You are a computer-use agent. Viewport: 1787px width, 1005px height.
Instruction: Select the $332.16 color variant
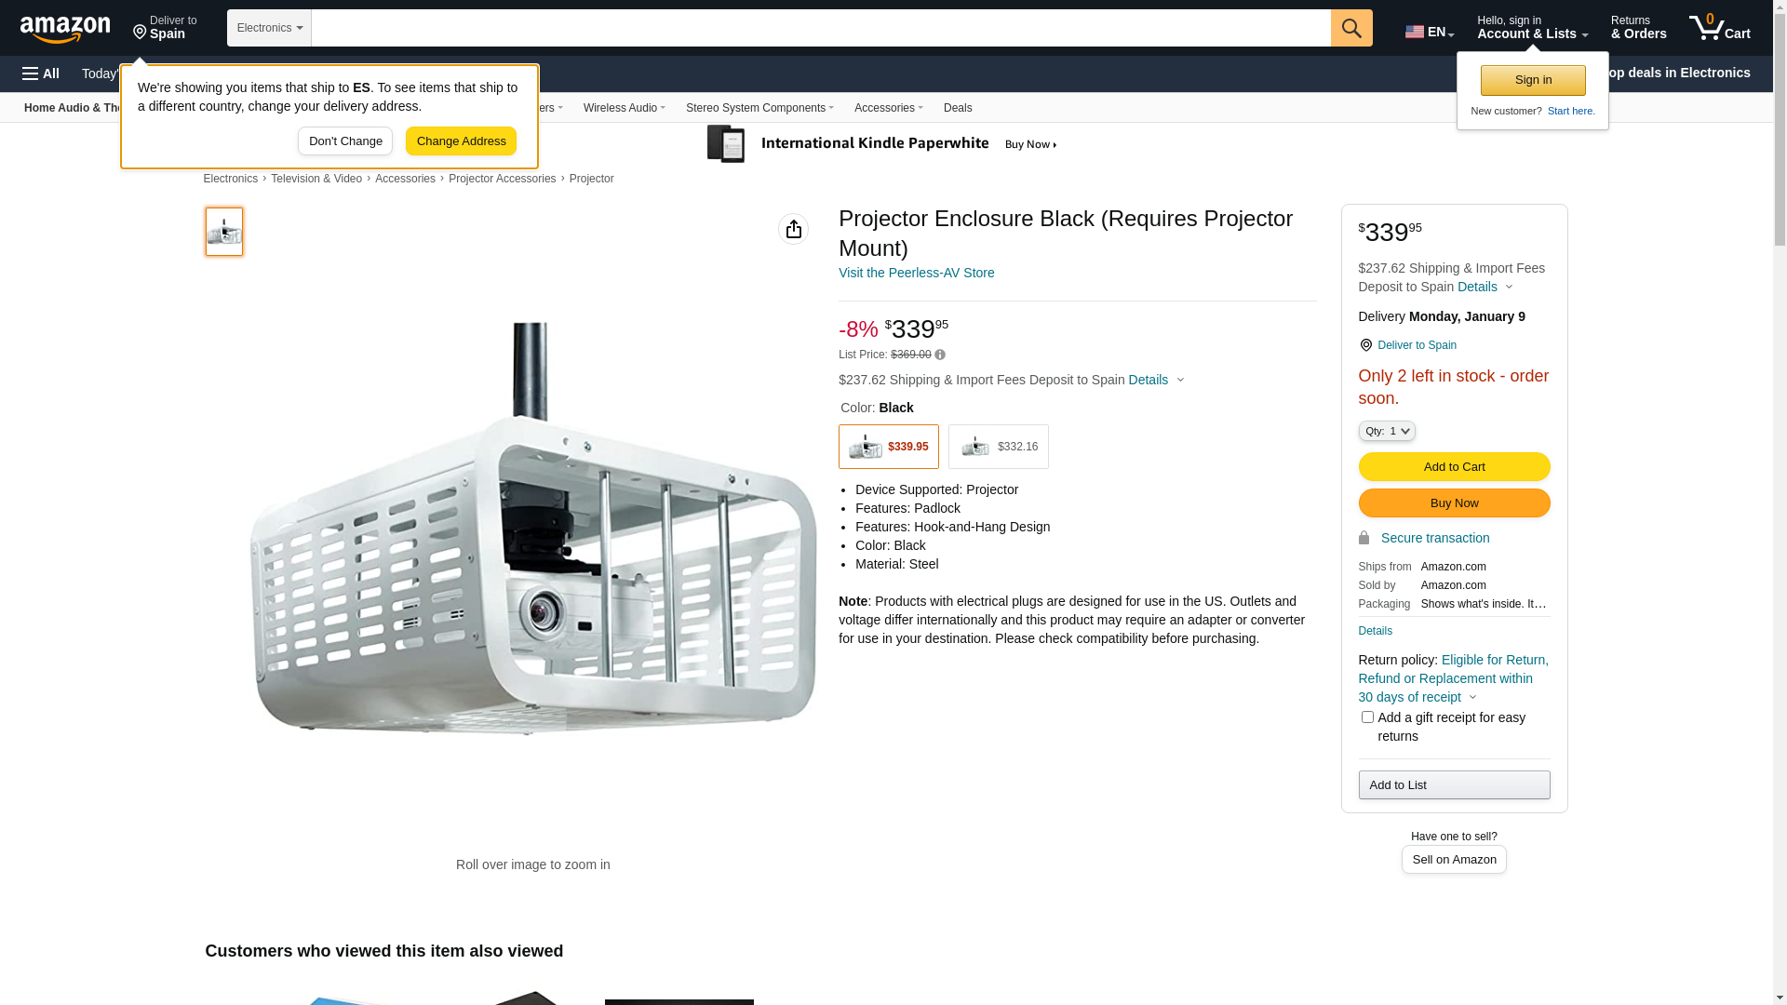pos(998,447)
